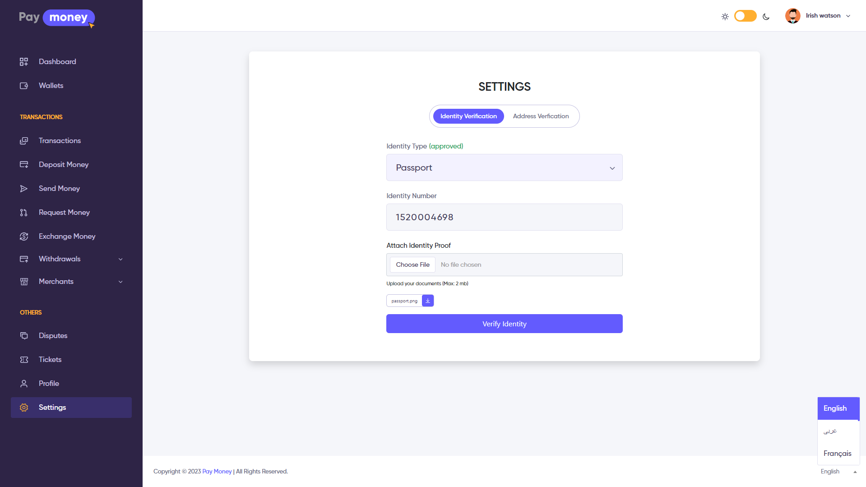Click the Request Money icon
Image resolution: width=866 pixels, height=487 pixels.
[x=24, y=213]
